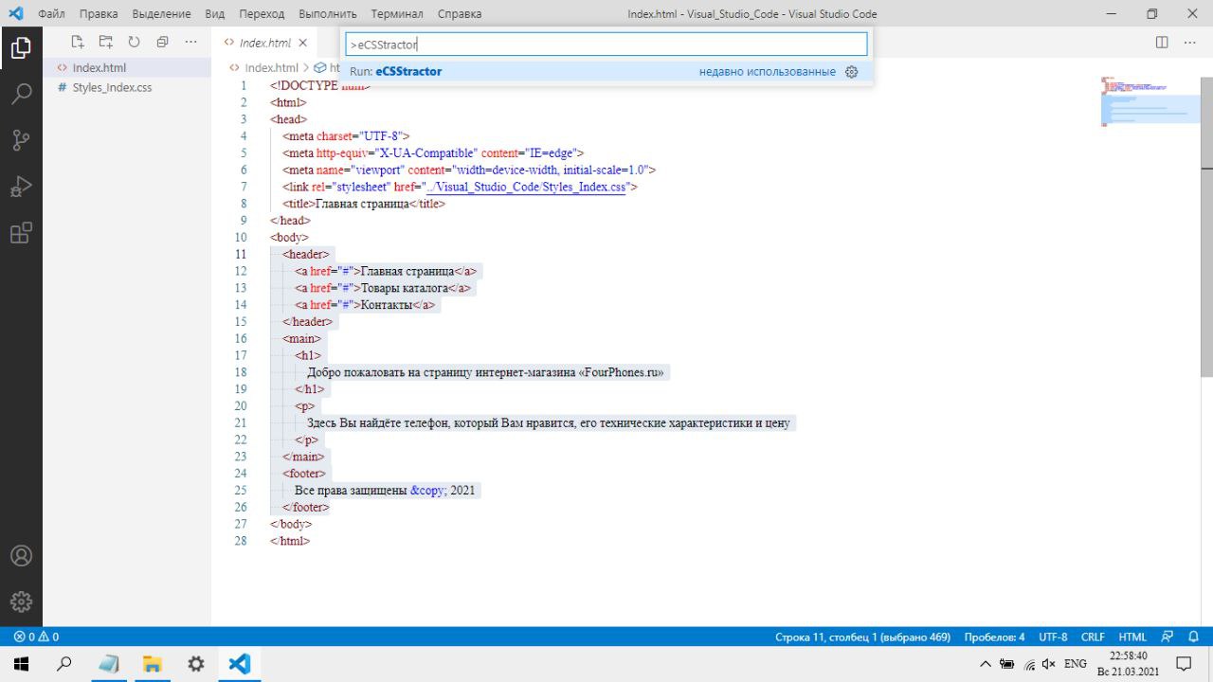Open the Explorer view in activity bar
The image size is (1213, 682).
point(21,47)
